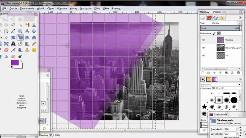Open the Tryb layer mode dropdown

click(239, 23)
